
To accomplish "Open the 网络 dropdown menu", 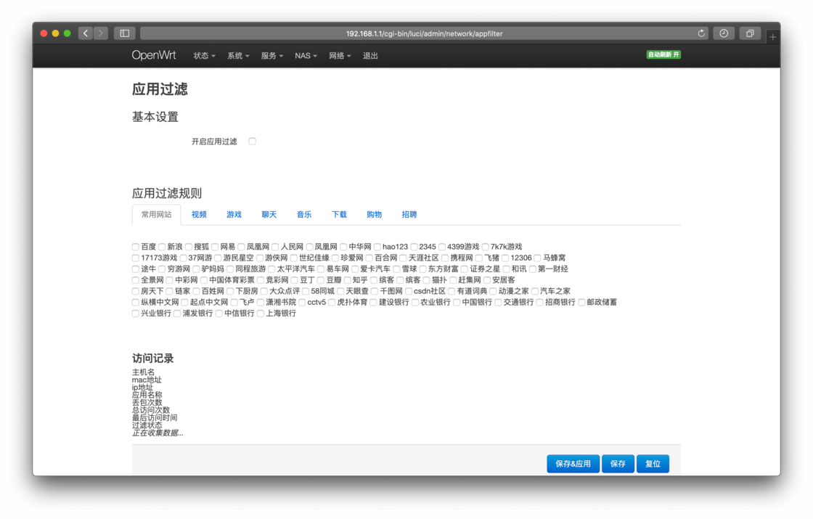I will pyautogui.click(x=338, y=55).
